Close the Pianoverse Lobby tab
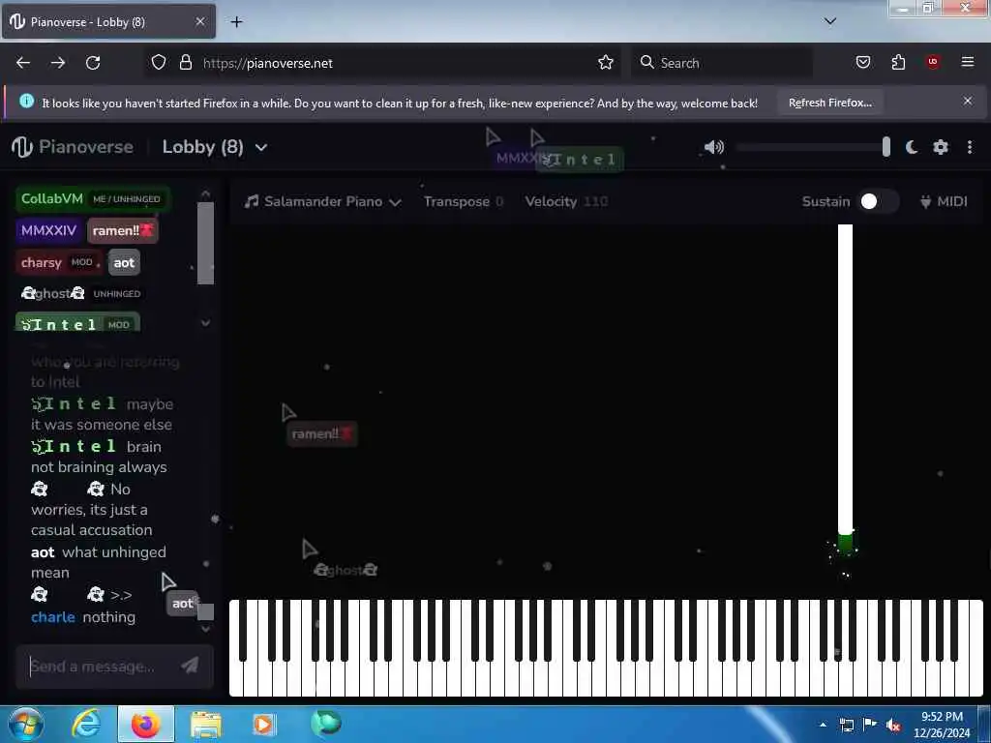 (x=199, y=21)
